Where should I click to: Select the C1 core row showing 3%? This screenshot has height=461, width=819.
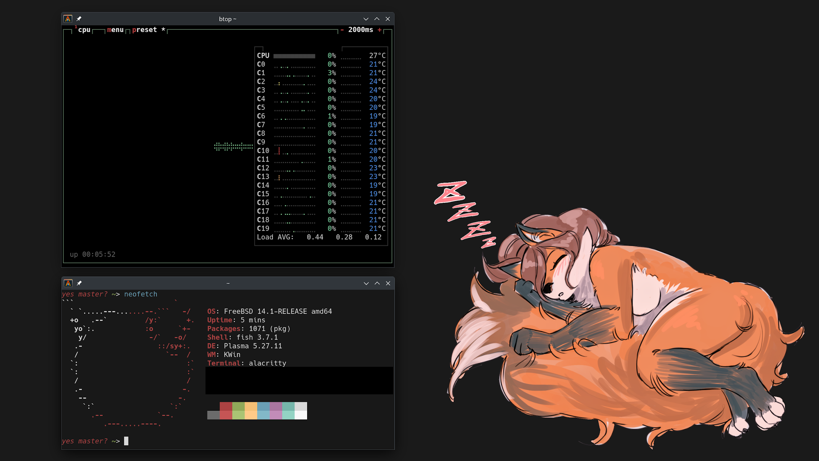click(321, 73)
